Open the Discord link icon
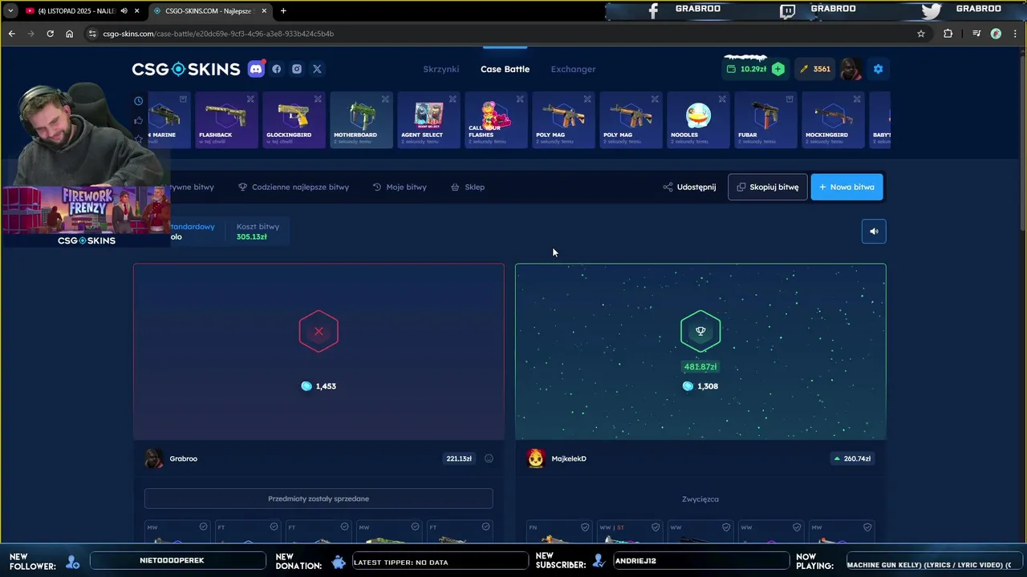The height and width of the screenshot is (577, 1027). point(256,69)
